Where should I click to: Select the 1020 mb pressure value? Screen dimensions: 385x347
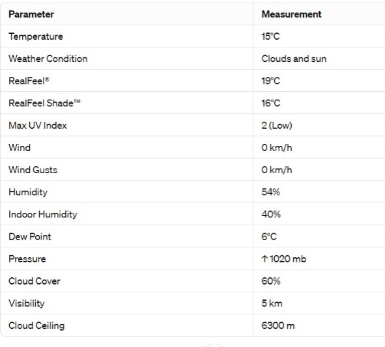288,259
